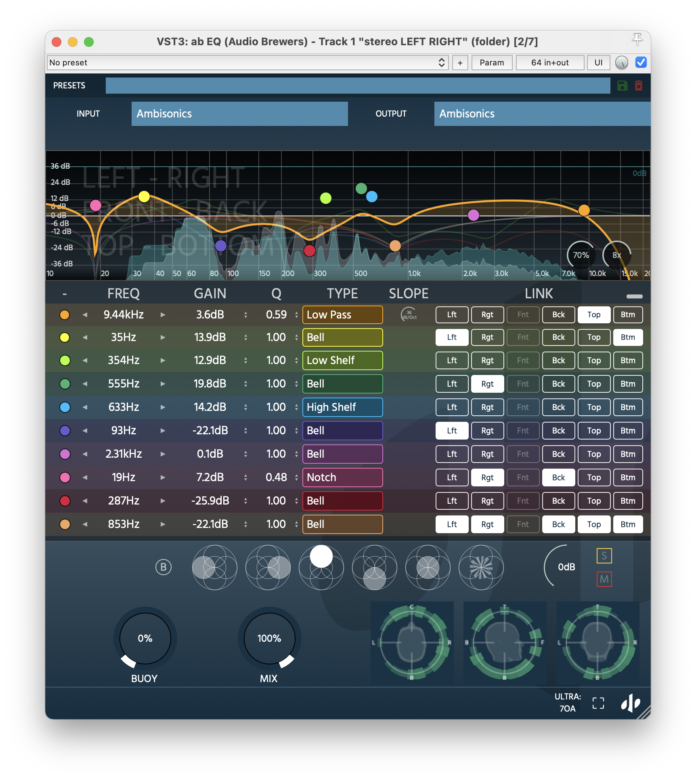The height and width of the screenshot is (779, 696).
Task: Increase frequency of 9.44kHz band with right arrow
Action: pos(163,314)
